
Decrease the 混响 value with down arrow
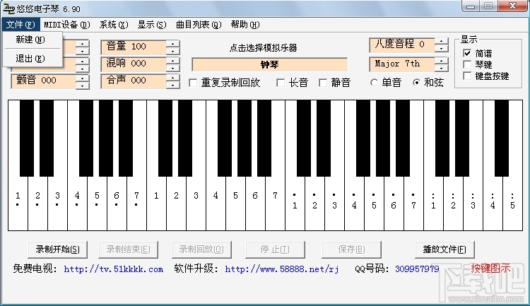tap(172, 68)
